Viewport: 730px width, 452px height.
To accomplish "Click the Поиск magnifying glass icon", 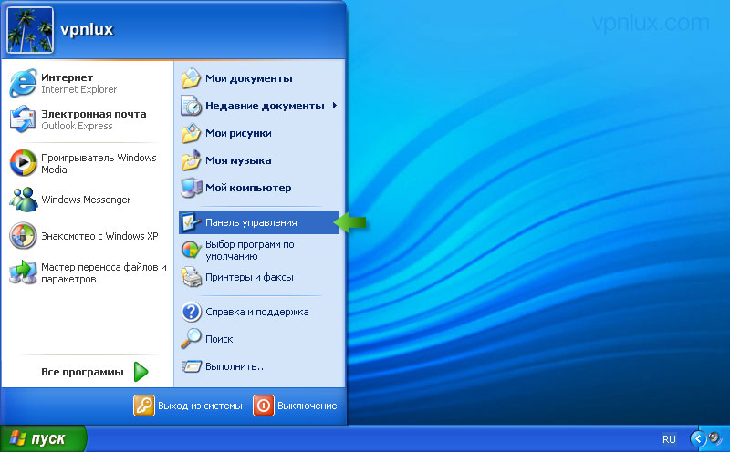I will click(191, 338).
